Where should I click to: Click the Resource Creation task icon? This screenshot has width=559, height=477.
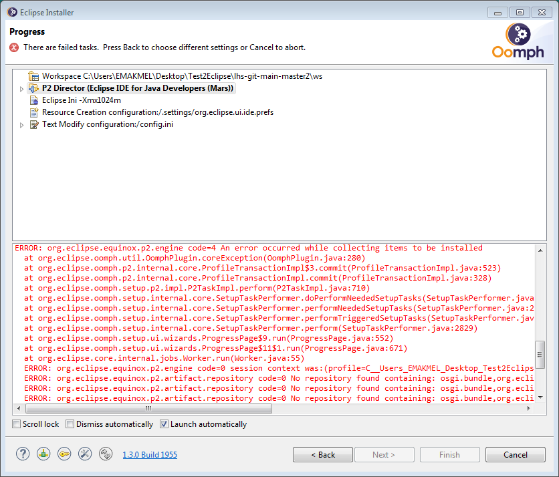[34, 112]
